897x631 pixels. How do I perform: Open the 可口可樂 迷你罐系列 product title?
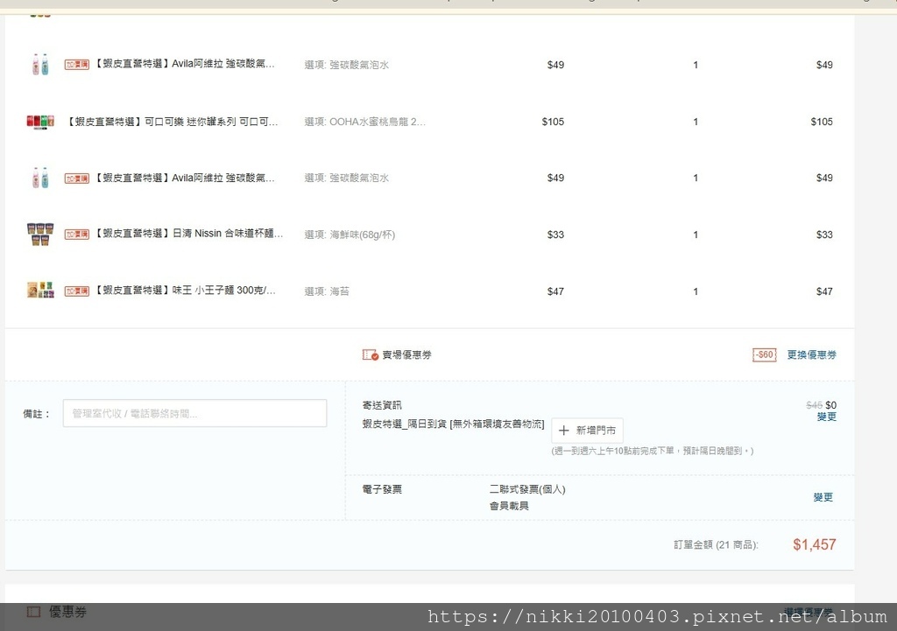click(x=172, y=122)
